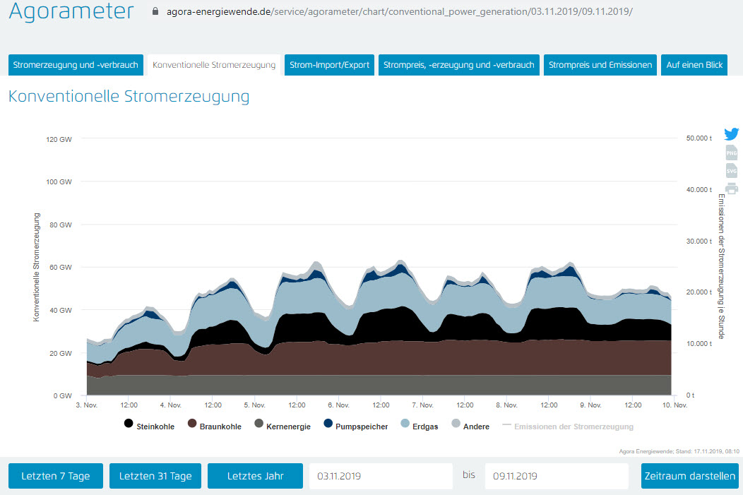Share the chart via the Twitter icon

click(x=732, y=134)
